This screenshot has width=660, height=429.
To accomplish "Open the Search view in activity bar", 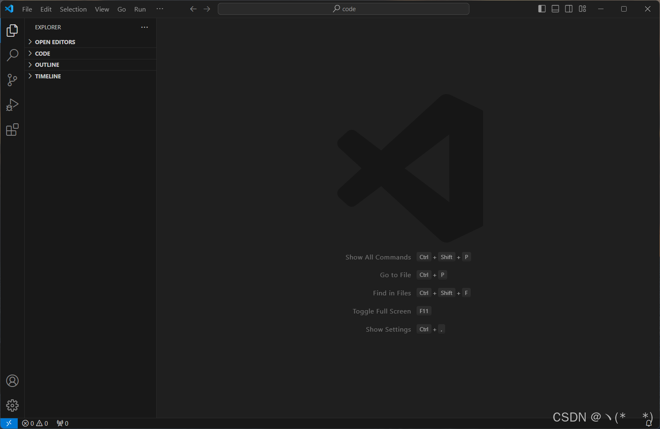I will point(12,55).
